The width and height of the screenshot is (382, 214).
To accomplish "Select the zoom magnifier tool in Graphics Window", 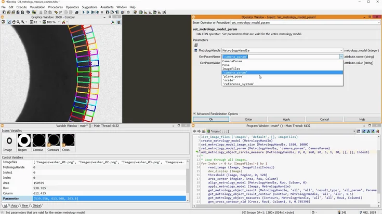I will (18, 22).
